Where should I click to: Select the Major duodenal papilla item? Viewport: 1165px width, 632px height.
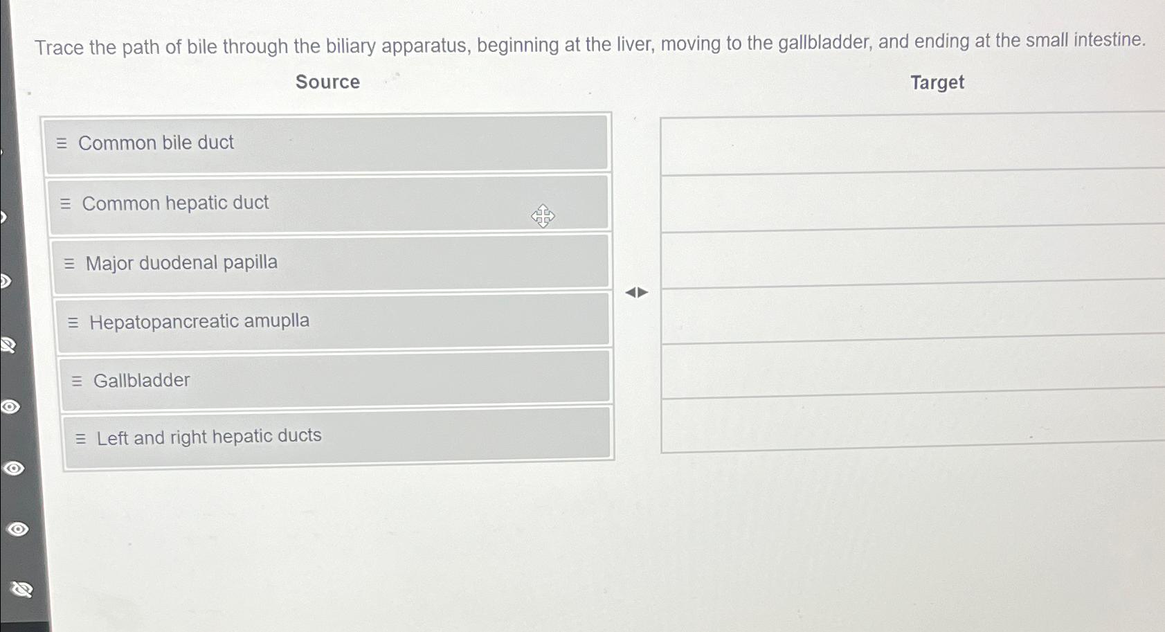coord(331,262)
